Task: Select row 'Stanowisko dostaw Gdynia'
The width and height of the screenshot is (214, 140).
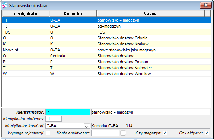Action: (106, 38)
